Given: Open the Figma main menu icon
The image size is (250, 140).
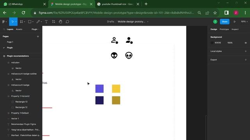Looking at the screenshot, I should pyautogui.click(x=4, y=22).
